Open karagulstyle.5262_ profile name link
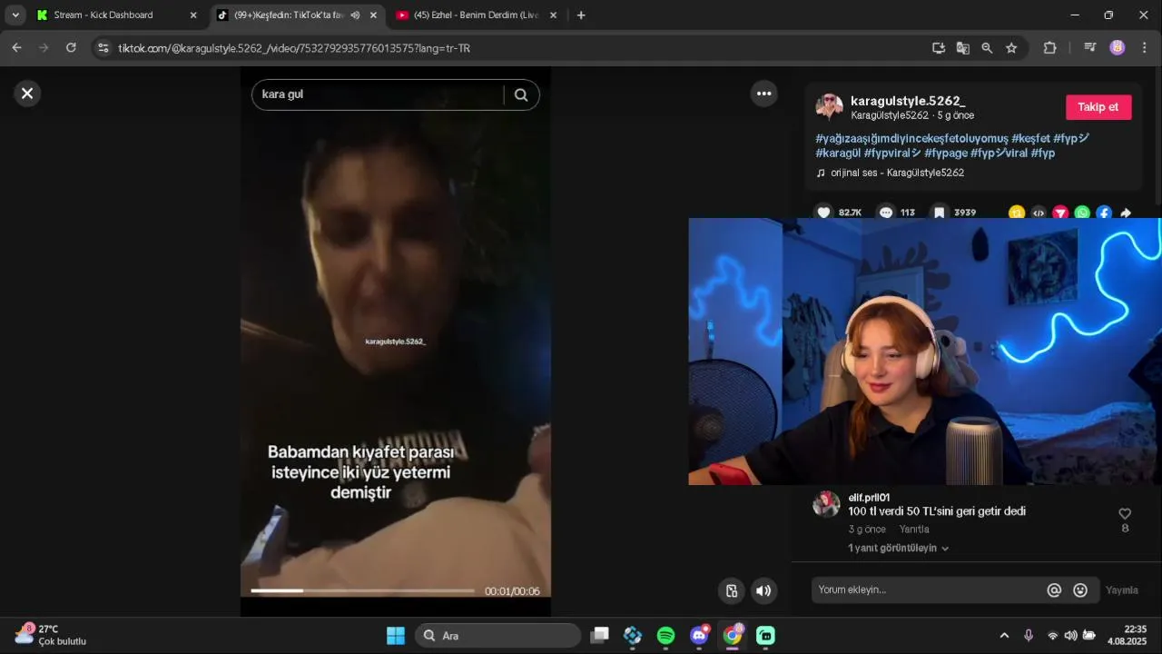The height and width of the screenshot is (654, 1162). pyautogui.click(x=908, y=100)
